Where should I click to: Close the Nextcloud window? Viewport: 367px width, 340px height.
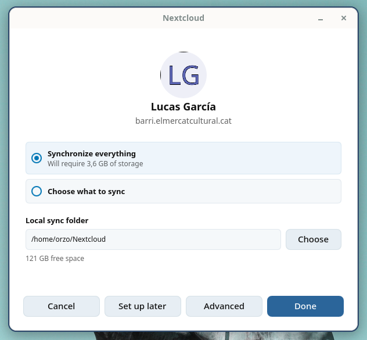tap(343, 18)
